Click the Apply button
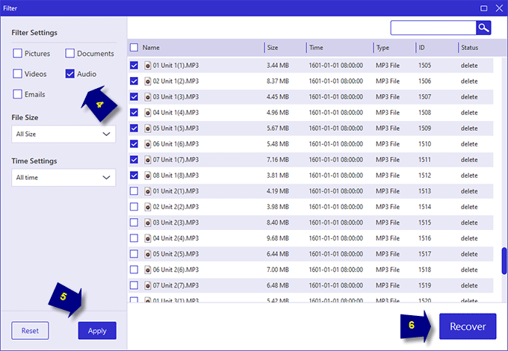 point(97,331)
